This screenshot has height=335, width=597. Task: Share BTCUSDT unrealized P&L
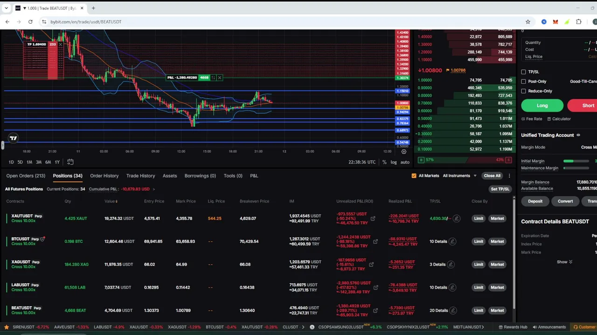pyautogui.click(x=375, y=241)
